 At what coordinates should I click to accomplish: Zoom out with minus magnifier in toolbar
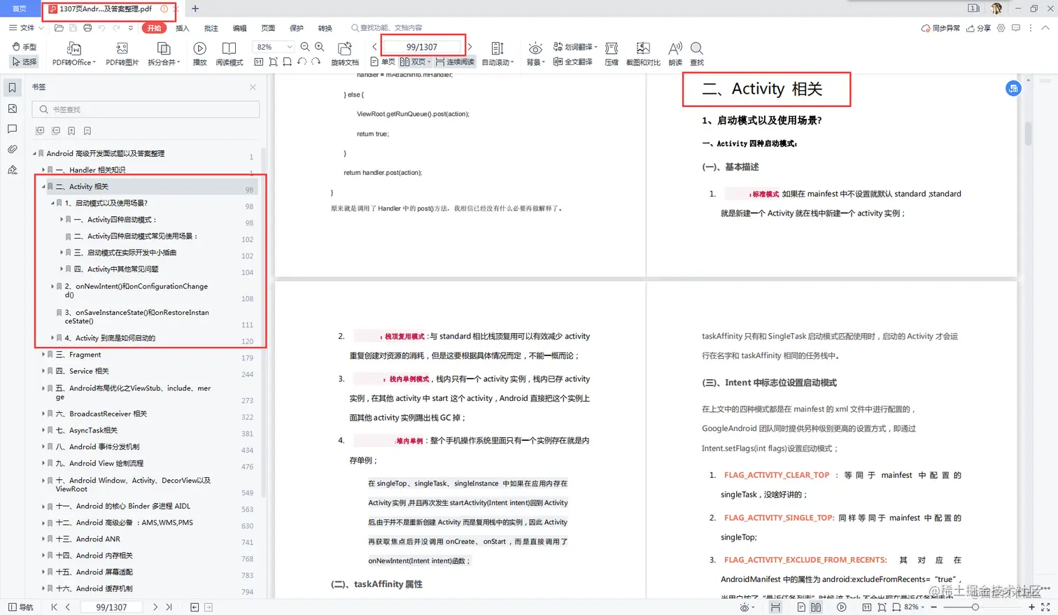coord(305,47)
